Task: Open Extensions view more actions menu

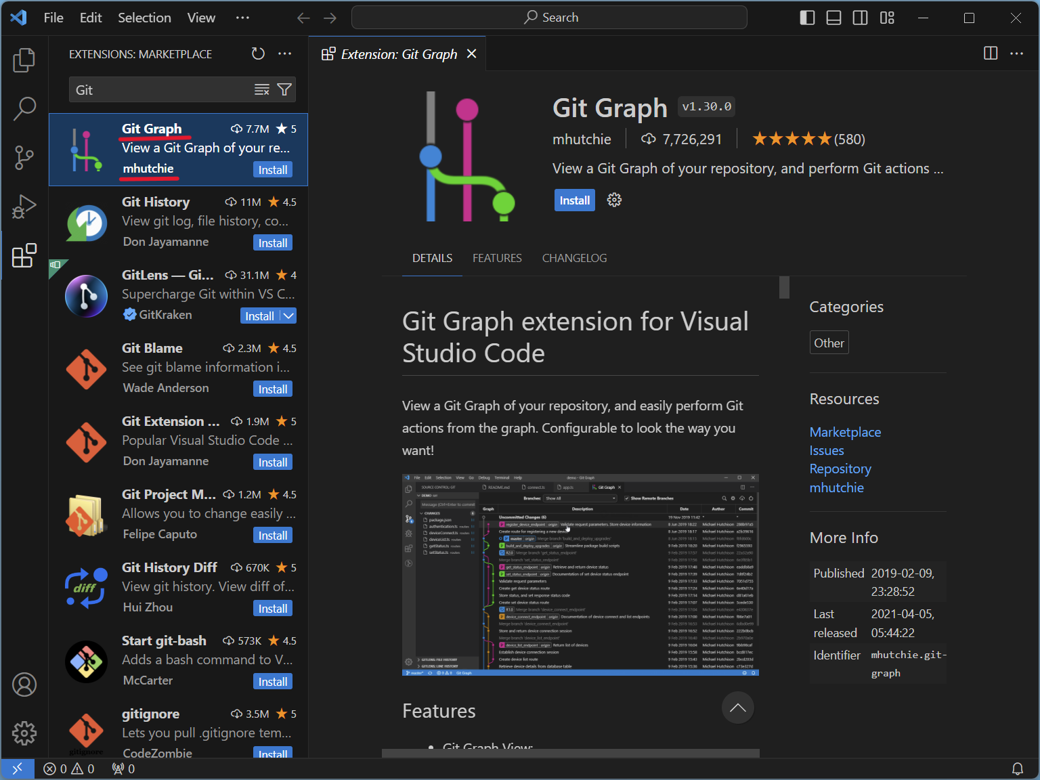Action: click(285, 54)
